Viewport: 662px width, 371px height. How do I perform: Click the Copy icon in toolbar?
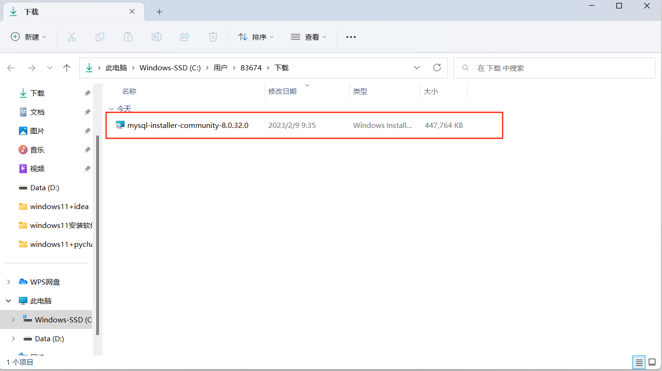coord(100,37)
